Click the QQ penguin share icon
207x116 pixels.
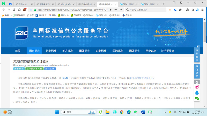[x=197, y=93]
